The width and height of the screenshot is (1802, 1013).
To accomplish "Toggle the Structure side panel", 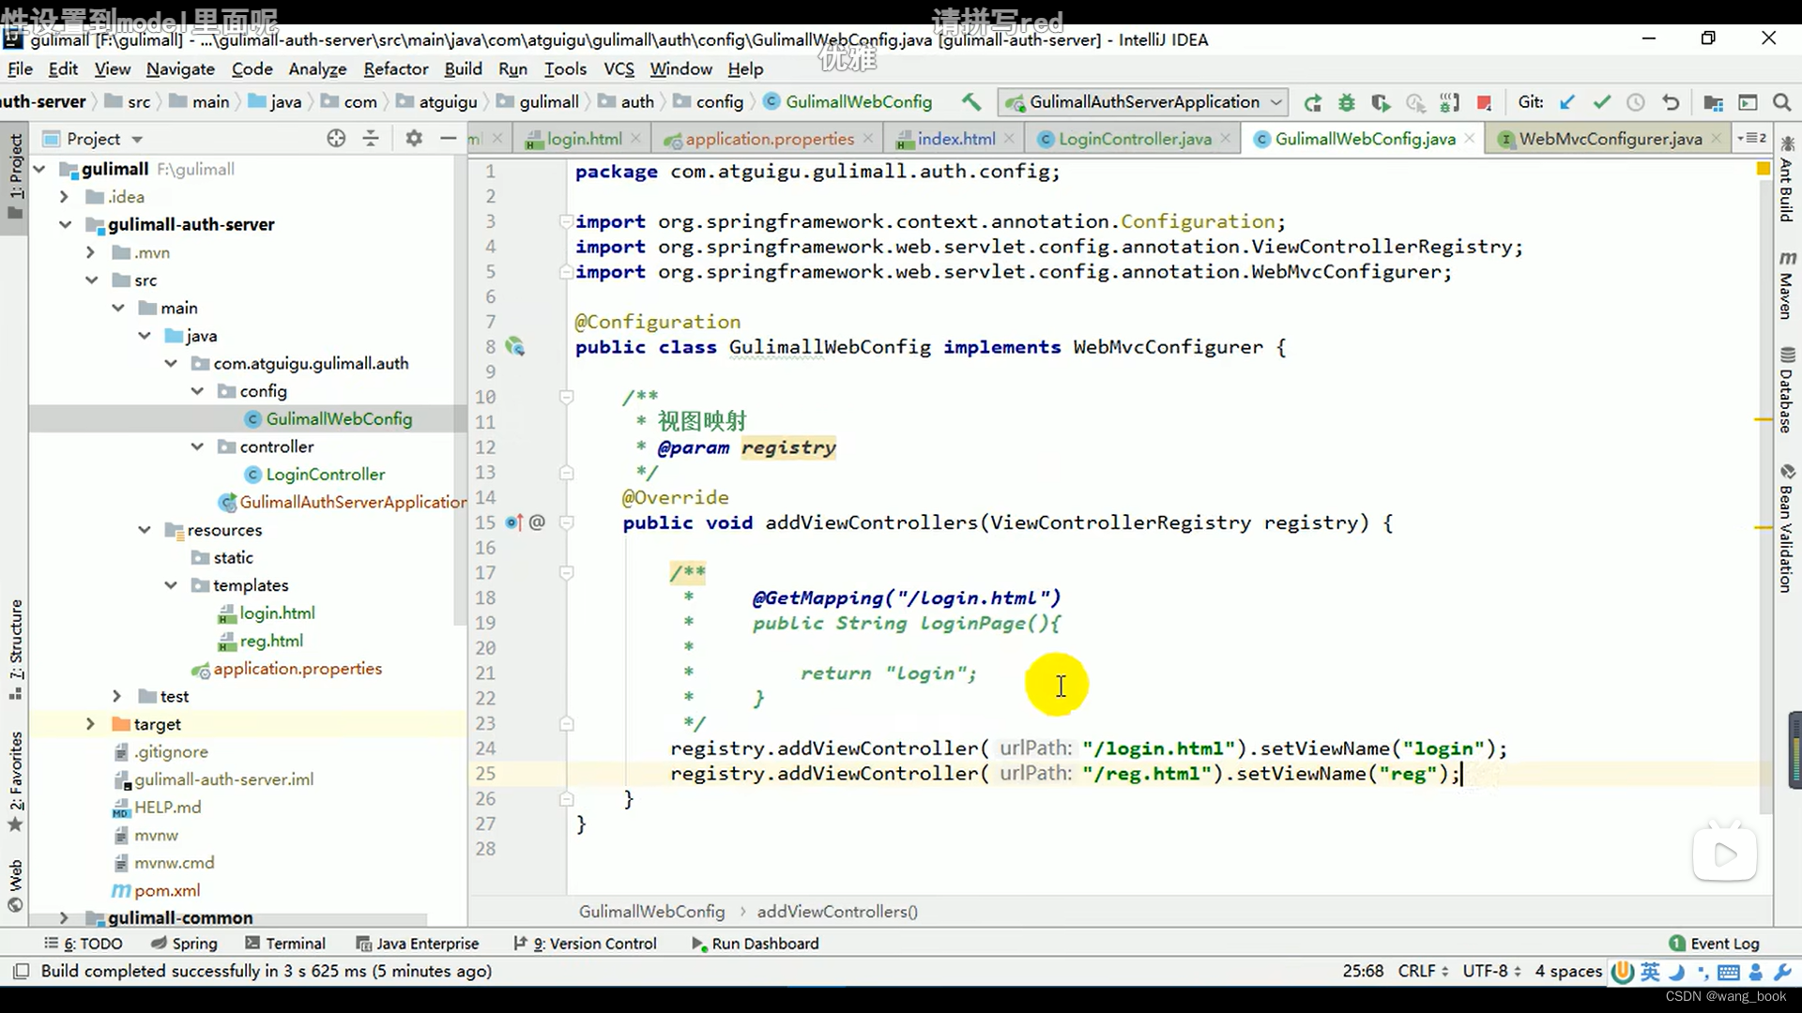I will 16,649.
